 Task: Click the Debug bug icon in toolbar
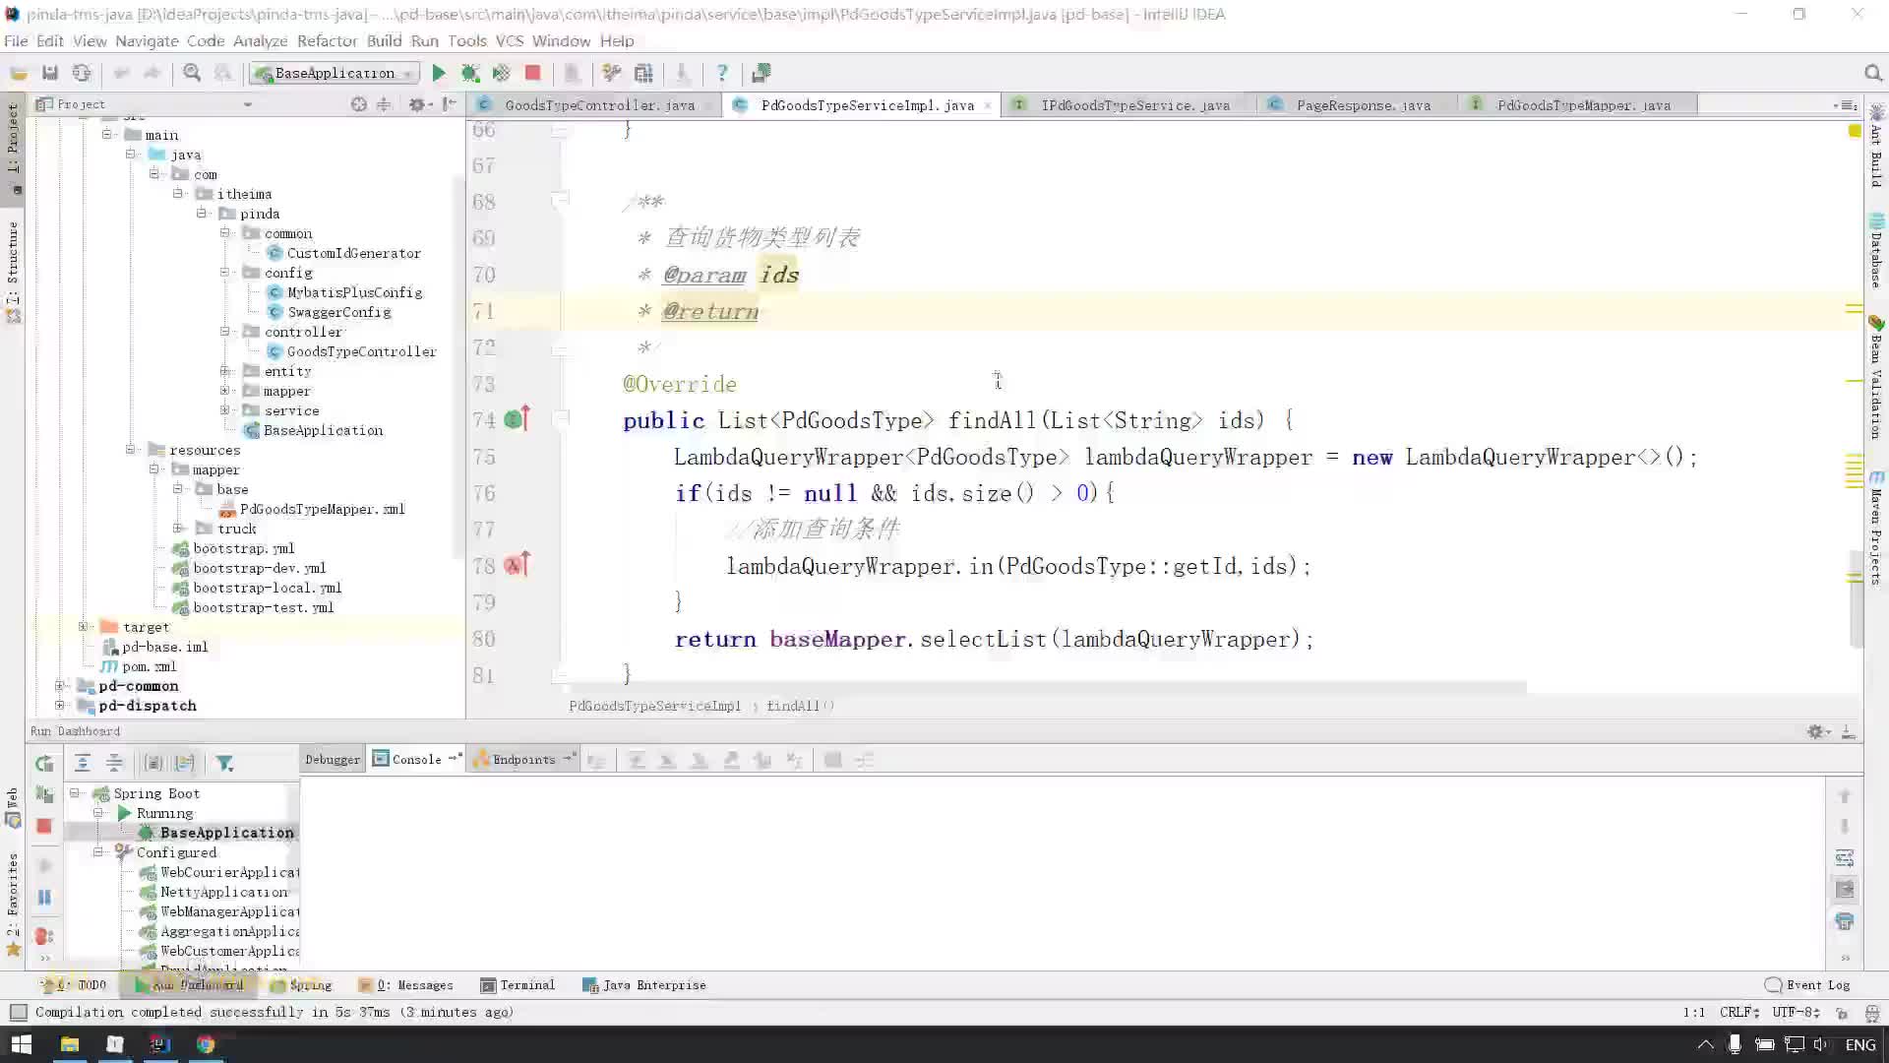(x=470, y=73)
